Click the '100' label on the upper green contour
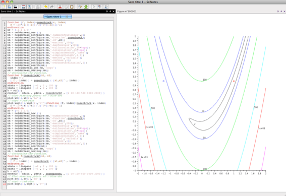 (x=205, y=80)
